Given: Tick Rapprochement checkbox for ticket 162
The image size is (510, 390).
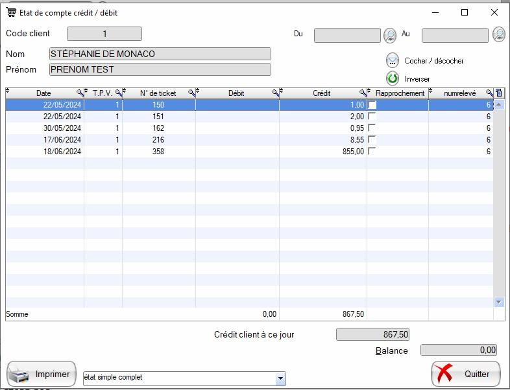Looking at the screenshot, I should coord(372,128).
